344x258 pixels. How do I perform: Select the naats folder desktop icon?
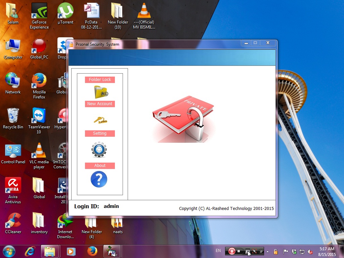click(x=118, y=226)
